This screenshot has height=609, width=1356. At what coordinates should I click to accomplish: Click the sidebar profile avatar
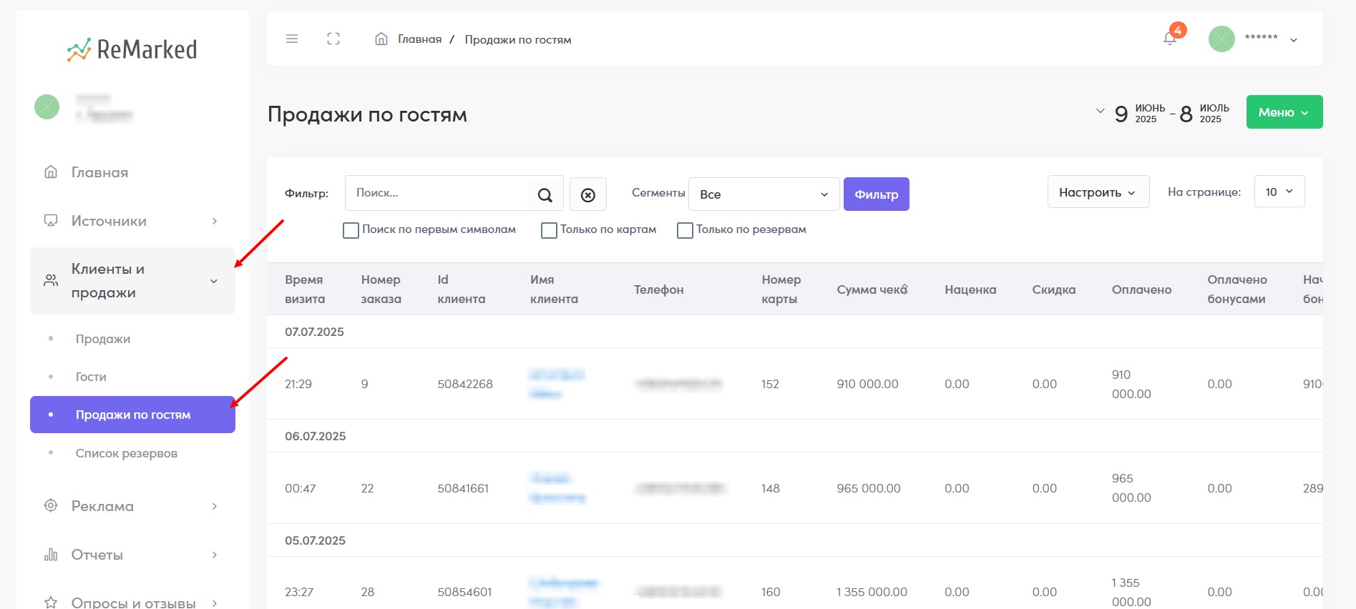coord(47,107)
